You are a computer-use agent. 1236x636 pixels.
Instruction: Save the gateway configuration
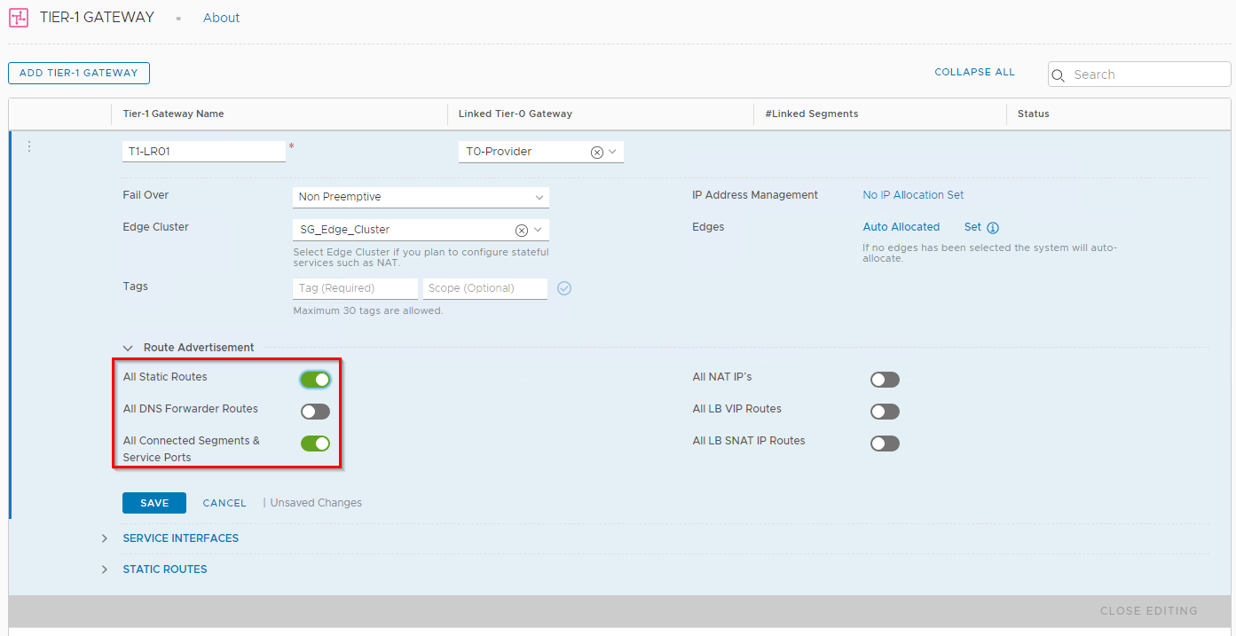[154, 503]
